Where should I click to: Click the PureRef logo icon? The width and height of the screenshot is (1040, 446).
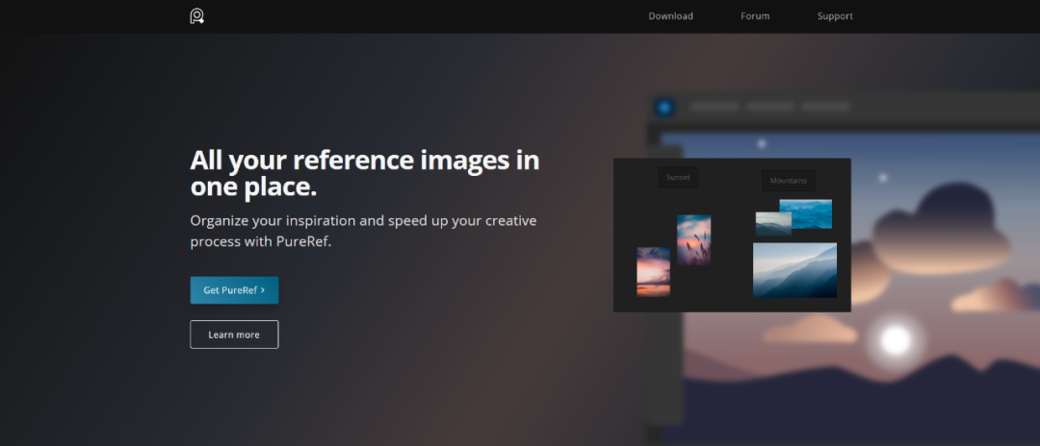[197, 16]
